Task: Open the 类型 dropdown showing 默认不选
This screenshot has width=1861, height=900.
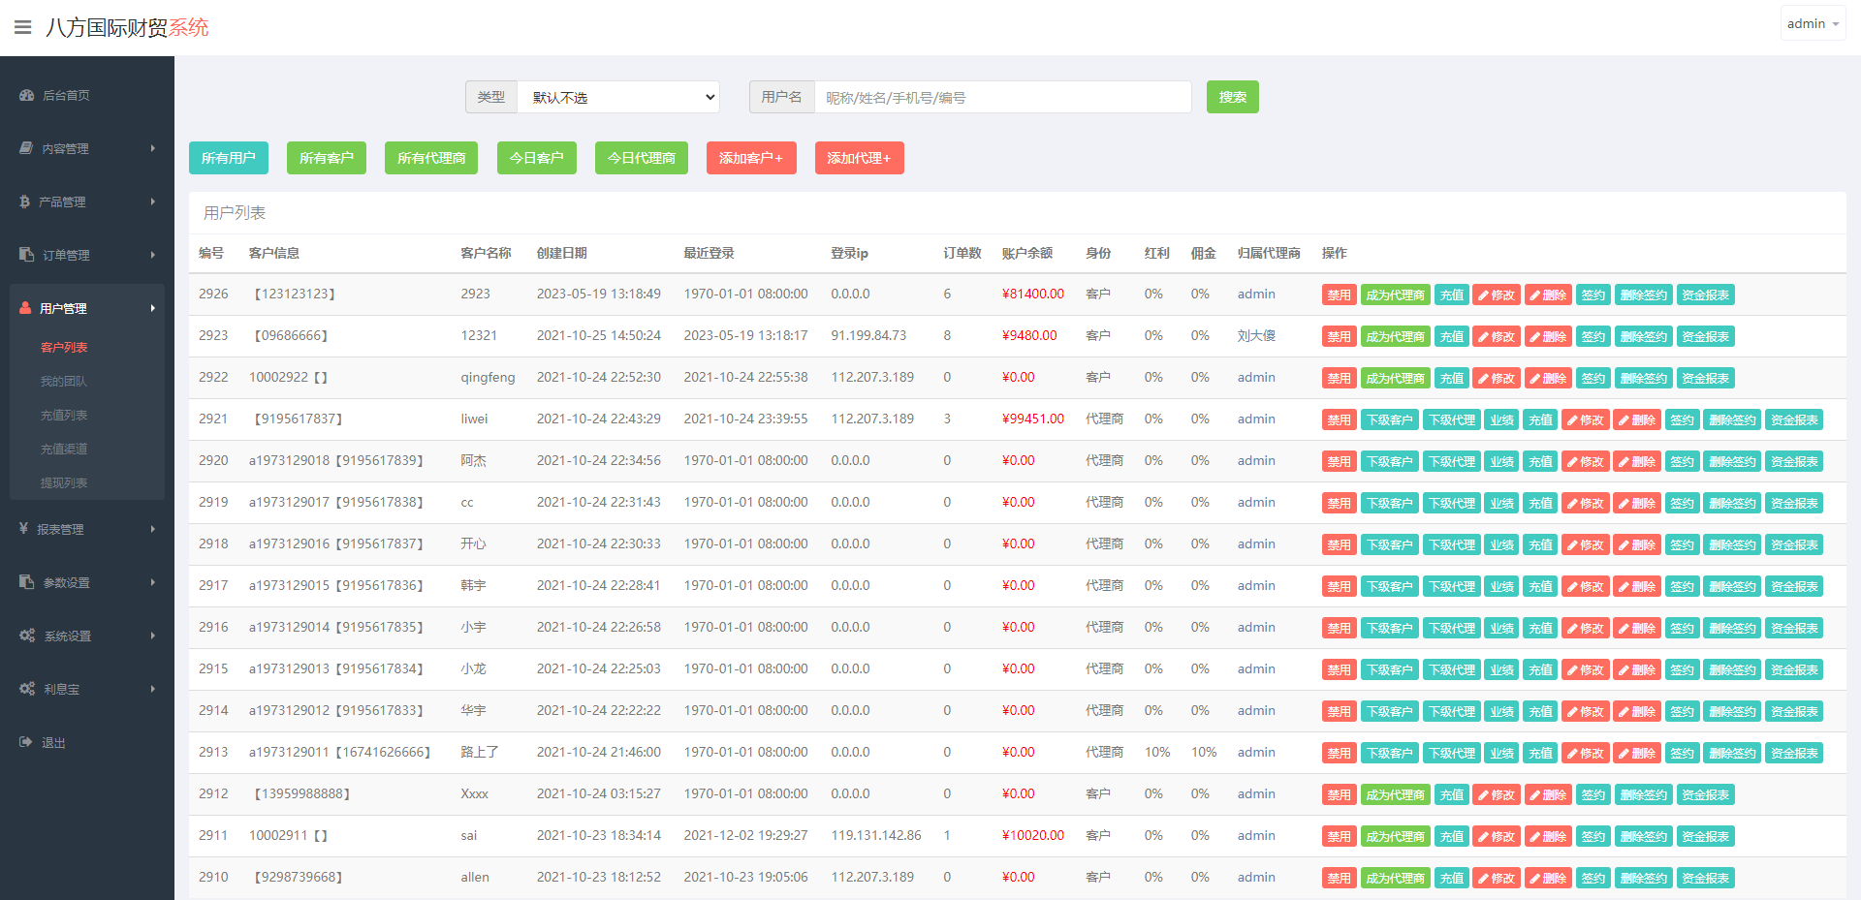Action: coord(618,97)
